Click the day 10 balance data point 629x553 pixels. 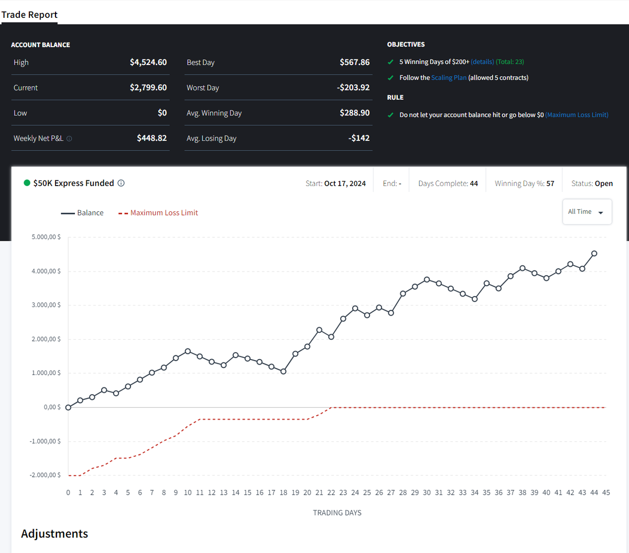point(188,351)
